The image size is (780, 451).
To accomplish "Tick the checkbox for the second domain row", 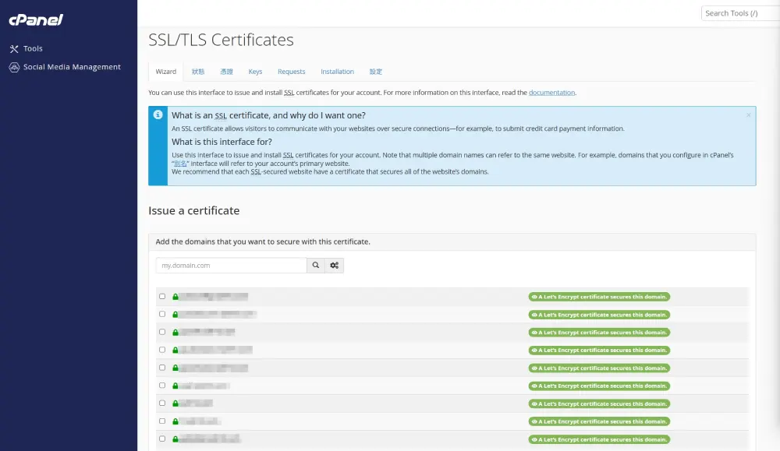I will (162, 314).
